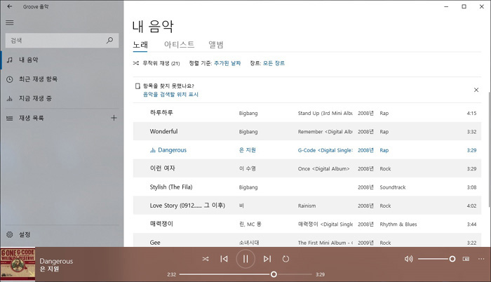Click artist 은 지원 in Dangerous row
This screenshot has height=282, width=491.
248,150
